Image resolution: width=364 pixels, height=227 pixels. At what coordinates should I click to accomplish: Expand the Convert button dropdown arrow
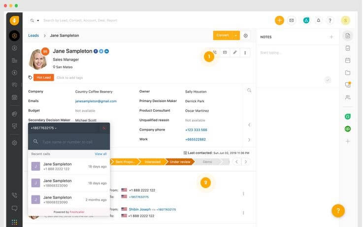tap(236, 35)
